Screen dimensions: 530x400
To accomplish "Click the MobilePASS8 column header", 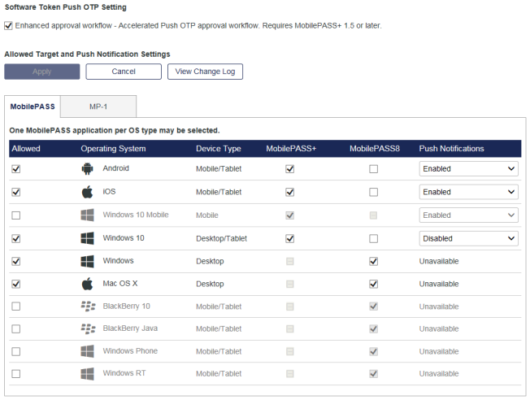I will click(x=375, y=149).
